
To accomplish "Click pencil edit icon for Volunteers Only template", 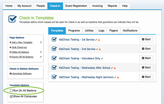I will tap(102, 59).
